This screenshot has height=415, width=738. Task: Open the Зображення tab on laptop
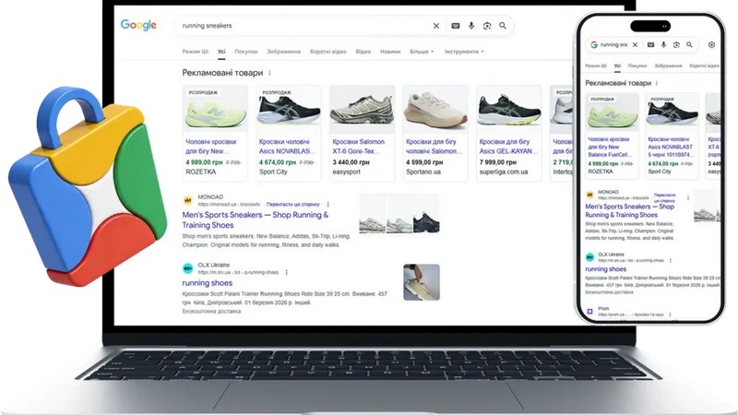[x=283, y=52]
